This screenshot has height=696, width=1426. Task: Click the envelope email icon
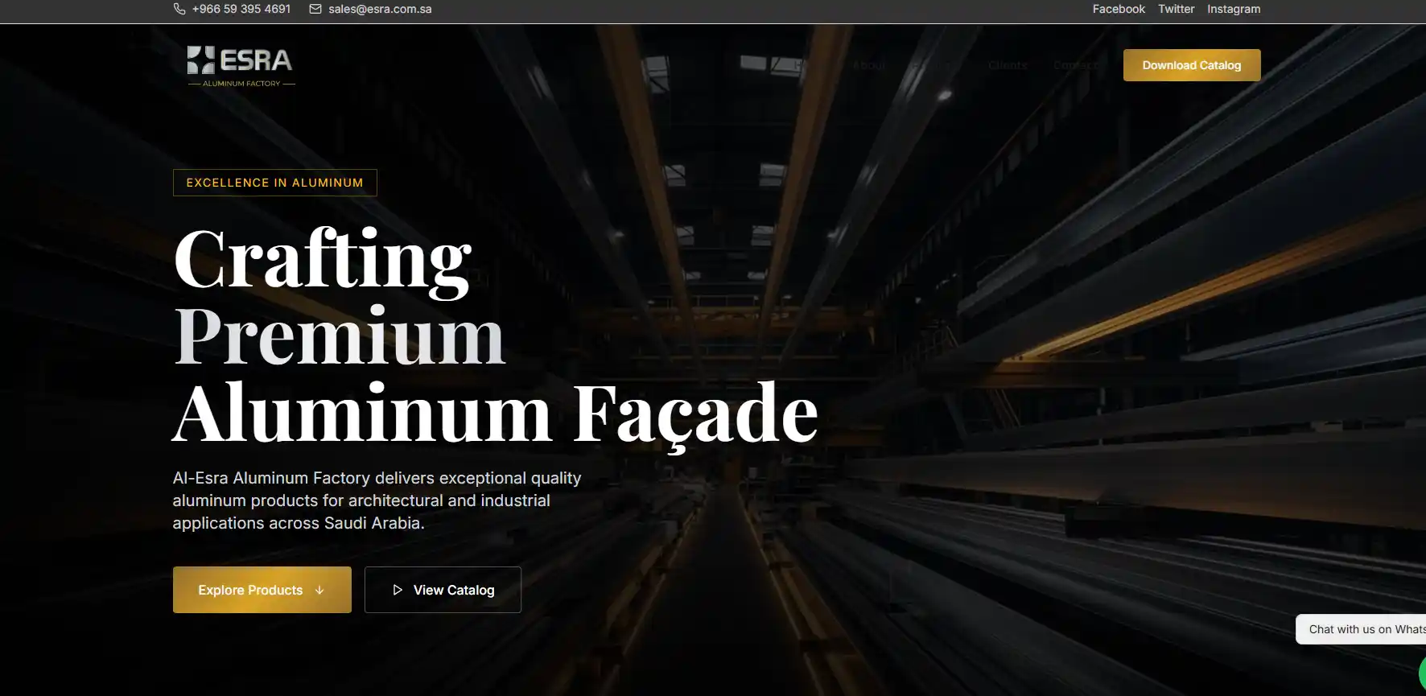pos(315,9)
